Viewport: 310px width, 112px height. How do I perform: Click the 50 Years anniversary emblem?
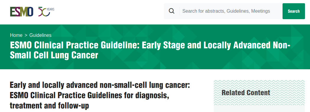[46, 12]
